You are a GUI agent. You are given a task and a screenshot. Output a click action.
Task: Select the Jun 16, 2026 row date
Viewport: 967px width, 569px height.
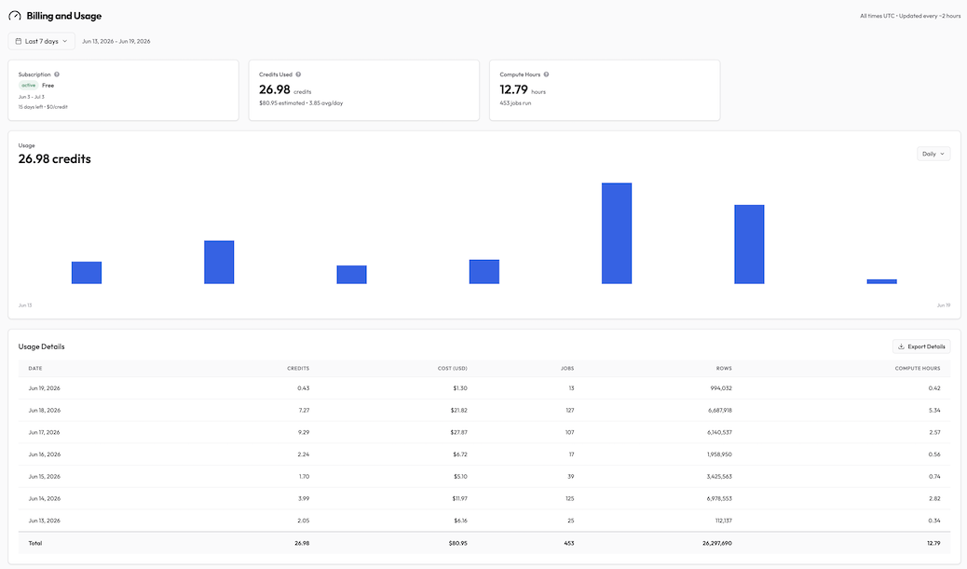click(45, 455)
